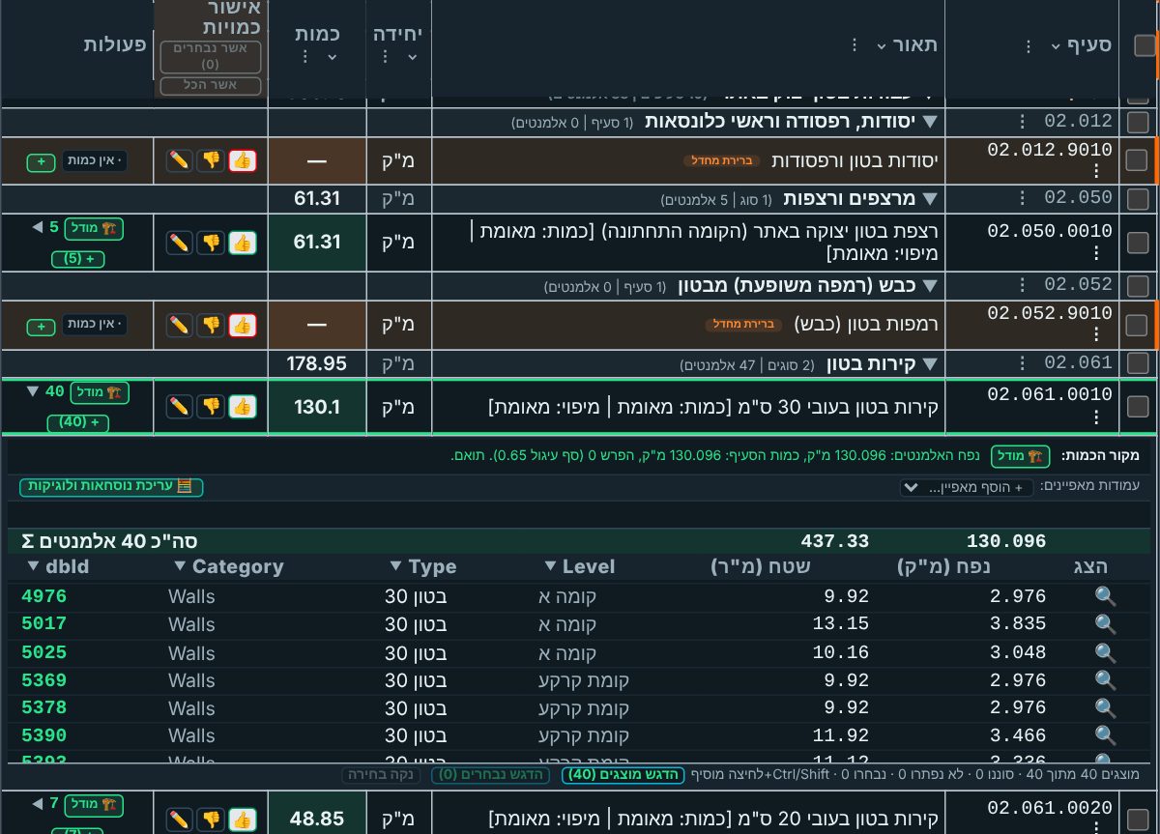Click the + (40) button on row 02.061.0010
This screenshot has height=834, width=1160.
[x=80, y=422]
